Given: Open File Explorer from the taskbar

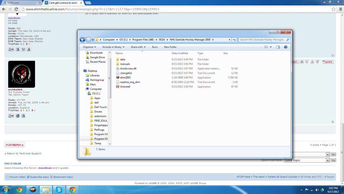Looking at the screenshot, I should tap(46, 190).
